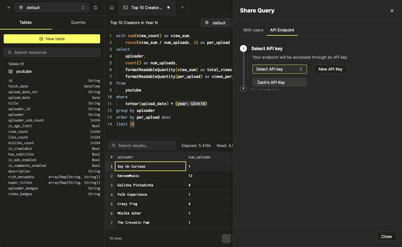The image size is (402, 247).
Task: Add a new query tab with the plus icon
Action: [x=182, y=8]
